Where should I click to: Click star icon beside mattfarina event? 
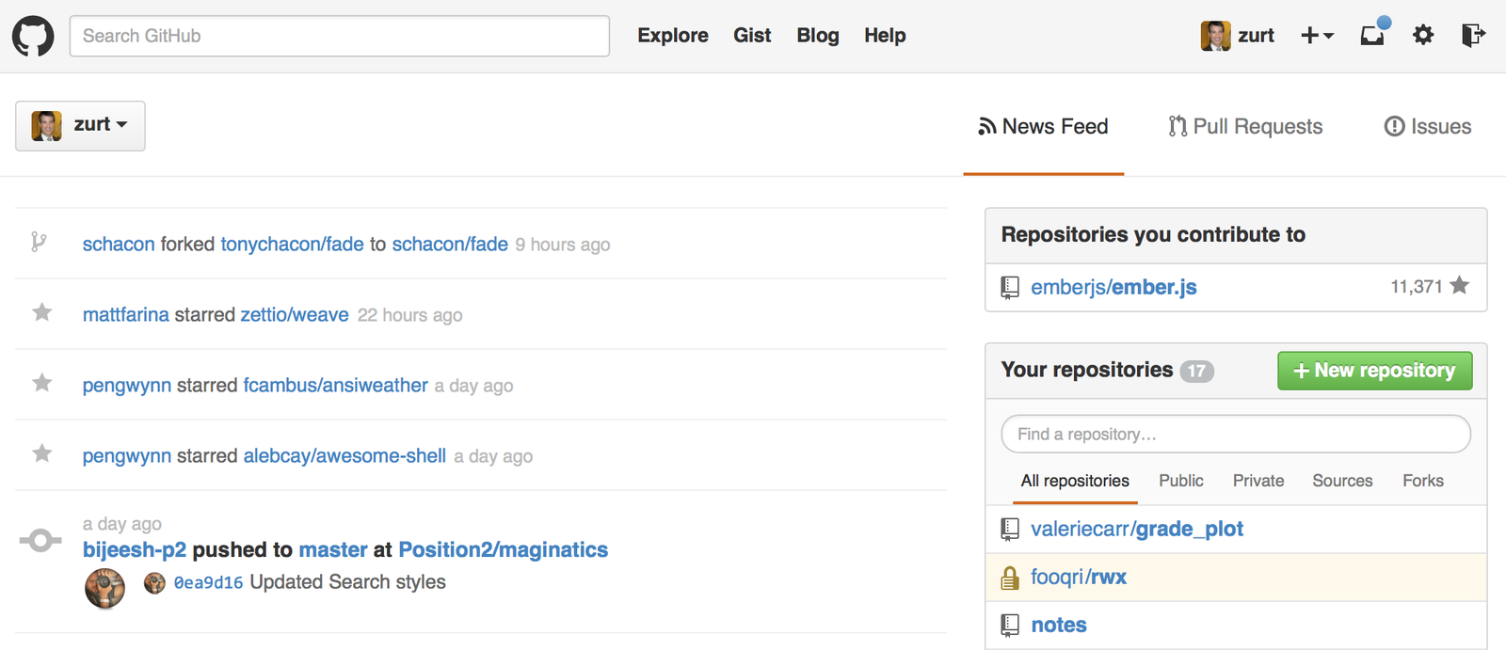(42, 312)
